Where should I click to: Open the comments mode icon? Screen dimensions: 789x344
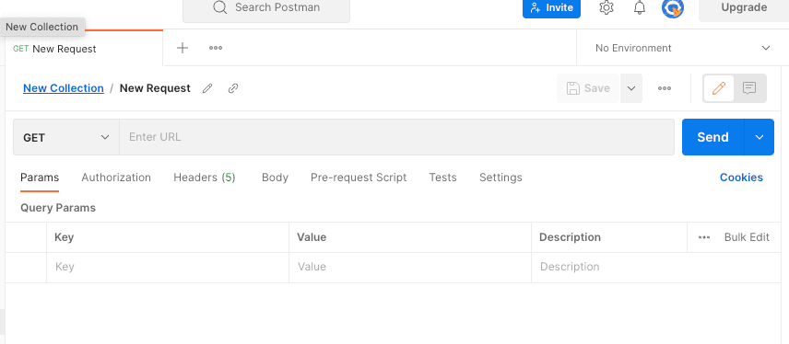point(749,88)
